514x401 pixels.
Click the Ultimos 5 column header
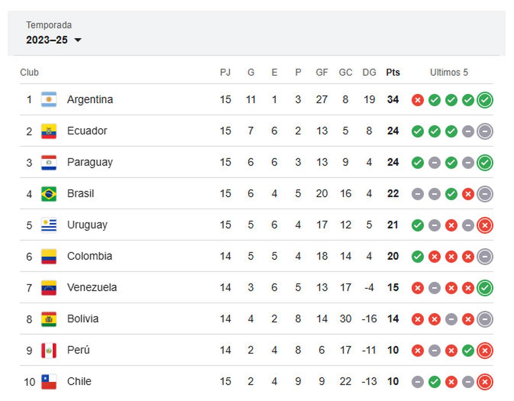[x=449, y=72]
